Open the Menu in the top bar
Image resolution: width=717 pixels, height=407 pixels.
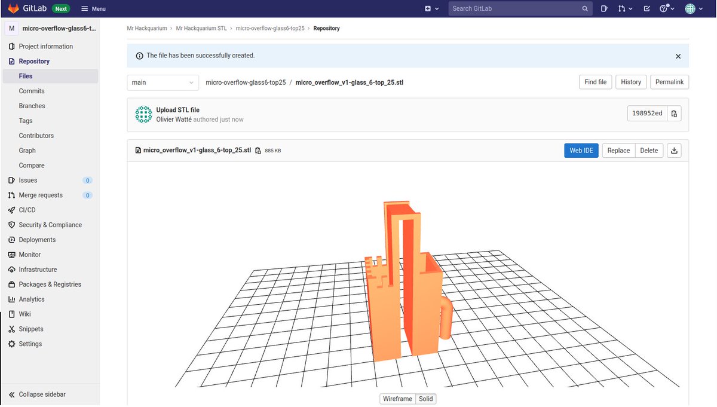[93, 8]
